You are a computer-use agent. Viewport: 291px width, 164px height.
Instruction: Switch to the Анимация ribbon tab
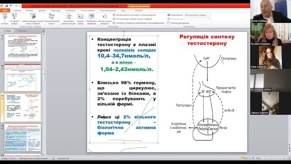pos(70,10)
